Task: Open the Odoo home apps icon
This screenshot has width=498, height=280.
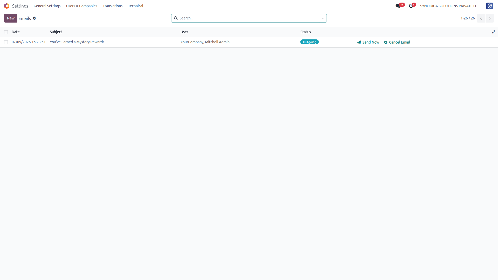Action: pos(7,6)
